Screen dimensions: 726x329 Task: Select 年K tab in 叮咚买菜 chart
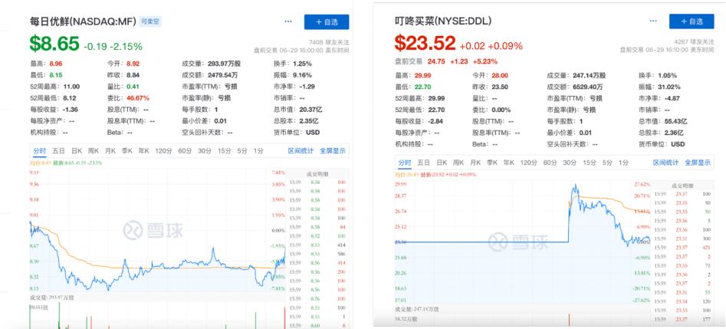509,163
